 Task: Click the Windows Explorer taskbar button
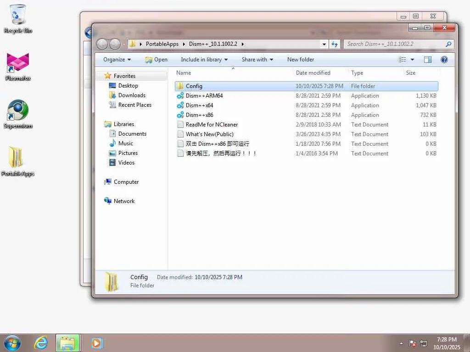click(x=68, y=343)
